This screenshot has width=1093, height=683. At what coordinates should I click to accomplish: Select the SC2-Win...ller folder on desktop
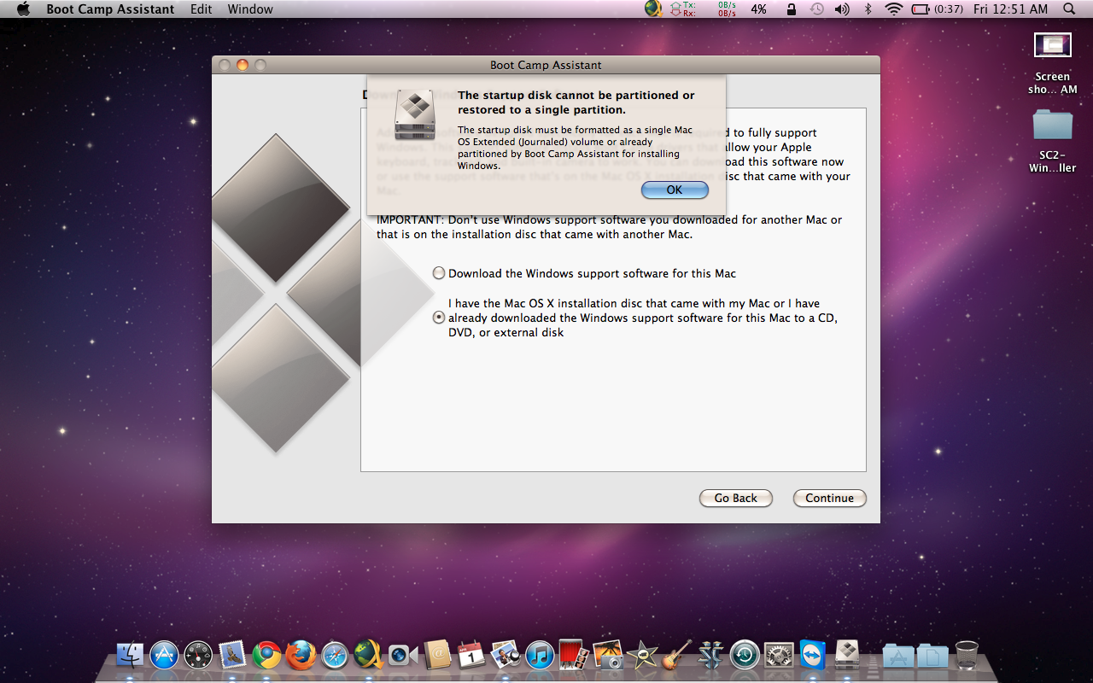pos(1052,141)
